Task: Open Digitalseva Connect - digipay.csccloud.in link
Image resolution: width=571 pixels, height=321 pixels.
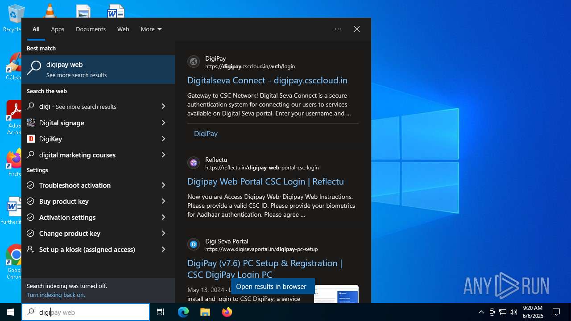Action: (267, 81)
